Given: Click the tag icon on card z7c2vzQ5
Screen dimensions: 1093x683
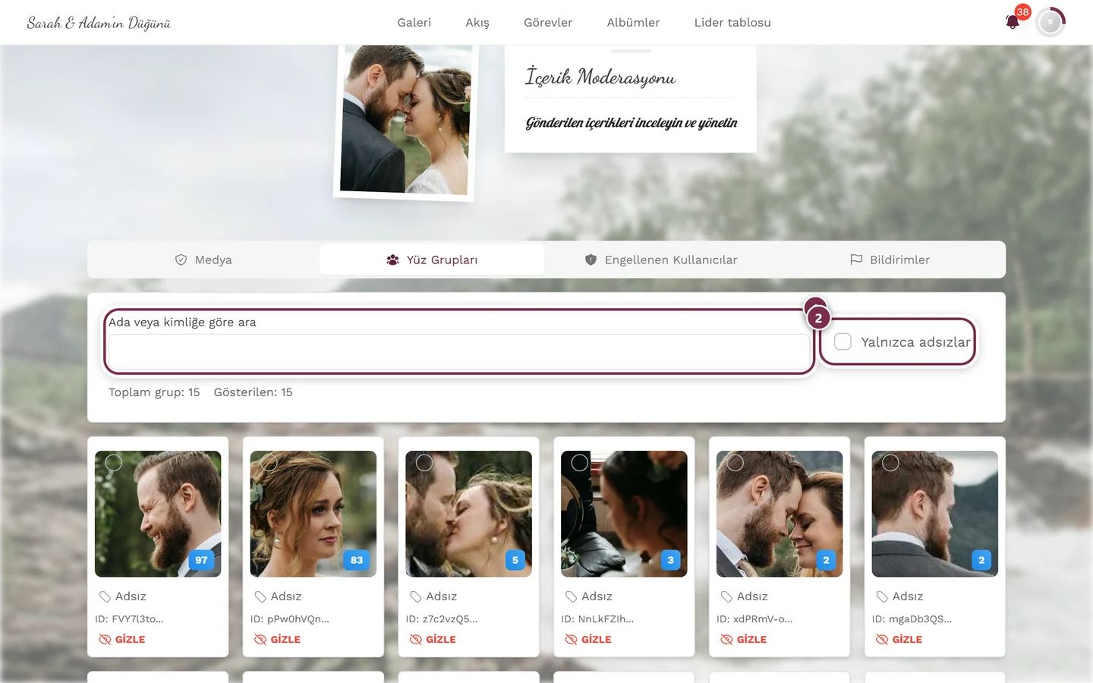Looking at the screenshot, I should 416,596.
